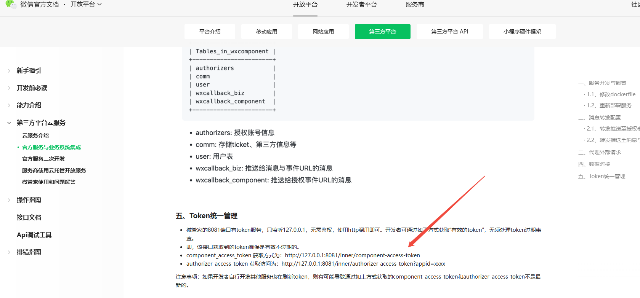The height and width of the screenshot is (298, 640).
Task: Open Api调试工具 in sidebar
Action: 34,235
